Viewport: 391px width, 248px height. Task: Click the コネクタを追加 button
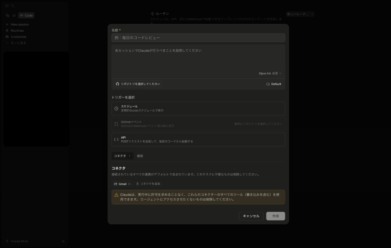pos(148,184)
